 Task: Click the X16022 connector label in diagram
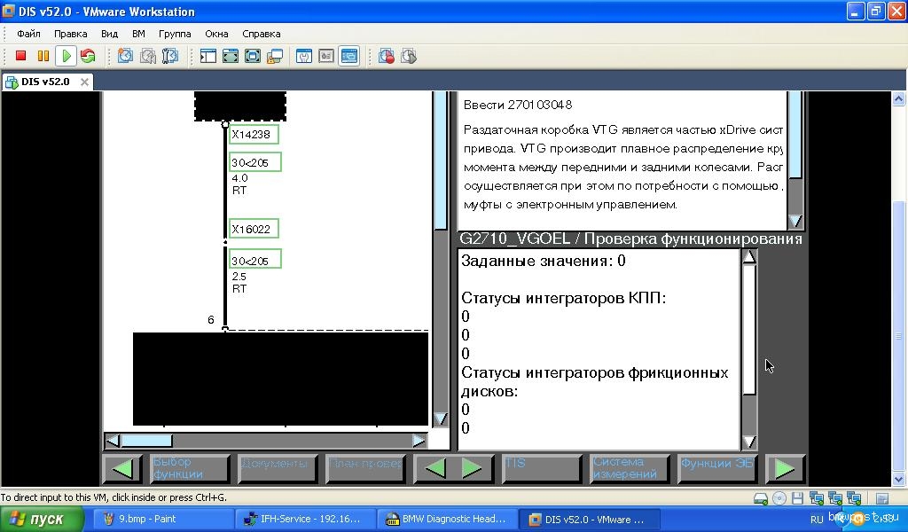coord(254,229)
